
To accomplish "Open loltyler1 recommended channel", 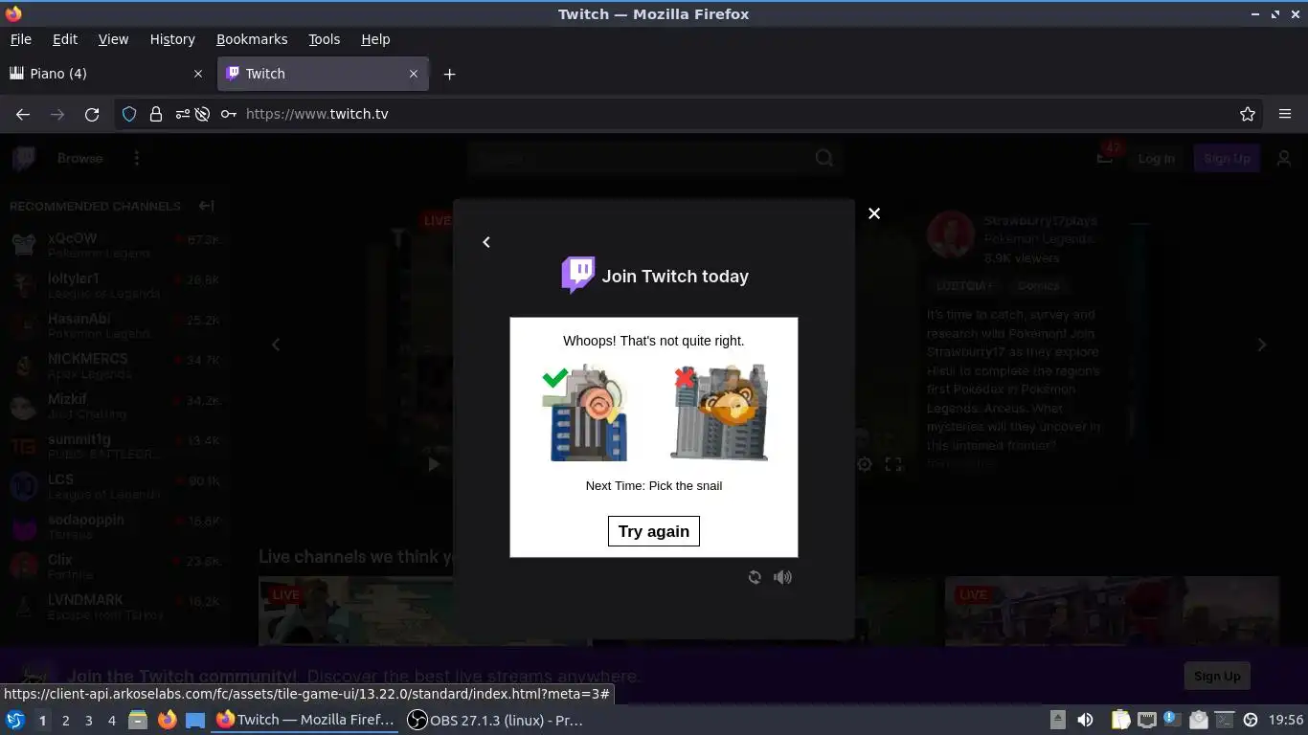I will point(115,285).
